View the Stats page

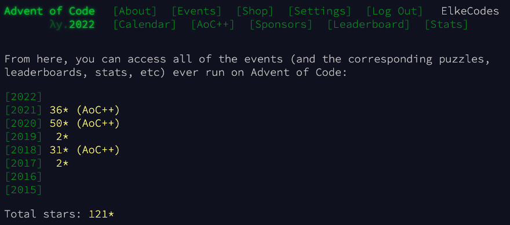[x=446, y=25]
